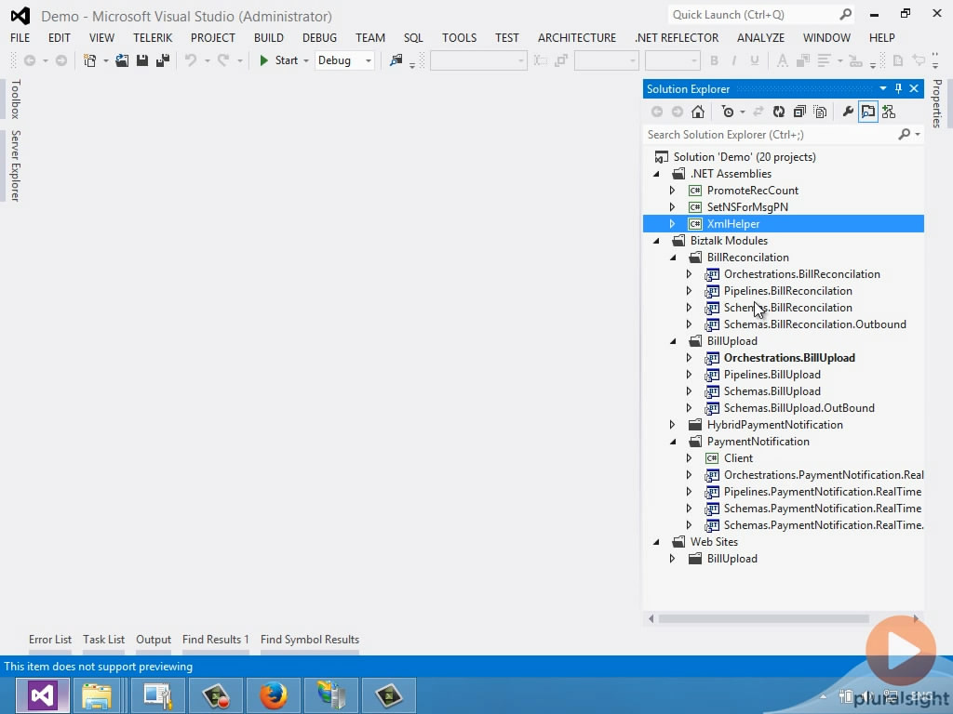Expand the PromoteRecCount project node

click(672, 191)
